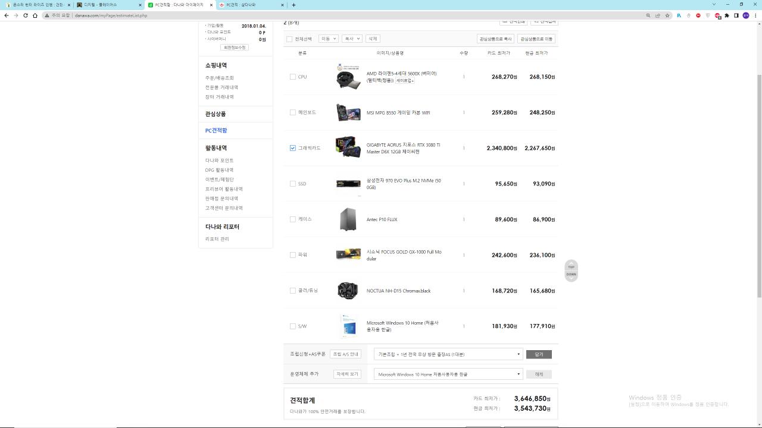Click the 회원정보수정 button
The image size is (762, 428).
tap(235, 47)
